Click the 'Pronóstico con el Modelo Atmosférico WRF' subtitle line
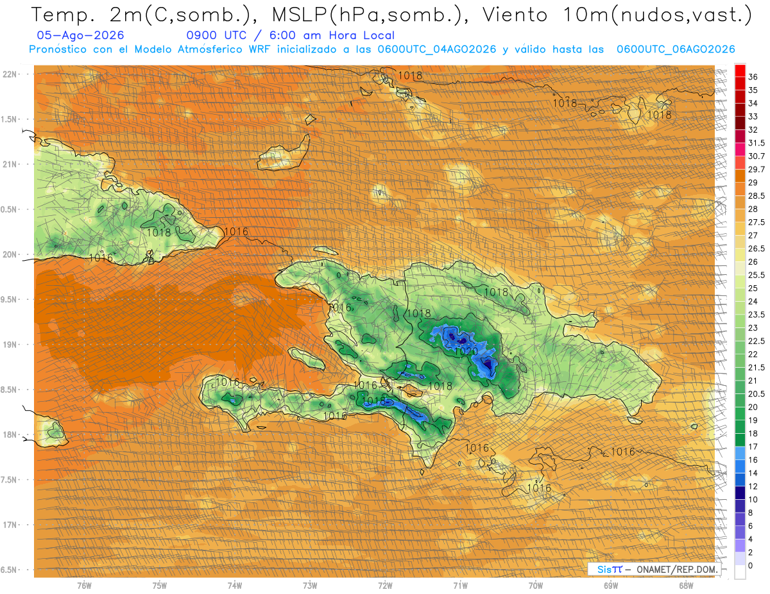This screenshot has width=770, height=594. [382, 49]
